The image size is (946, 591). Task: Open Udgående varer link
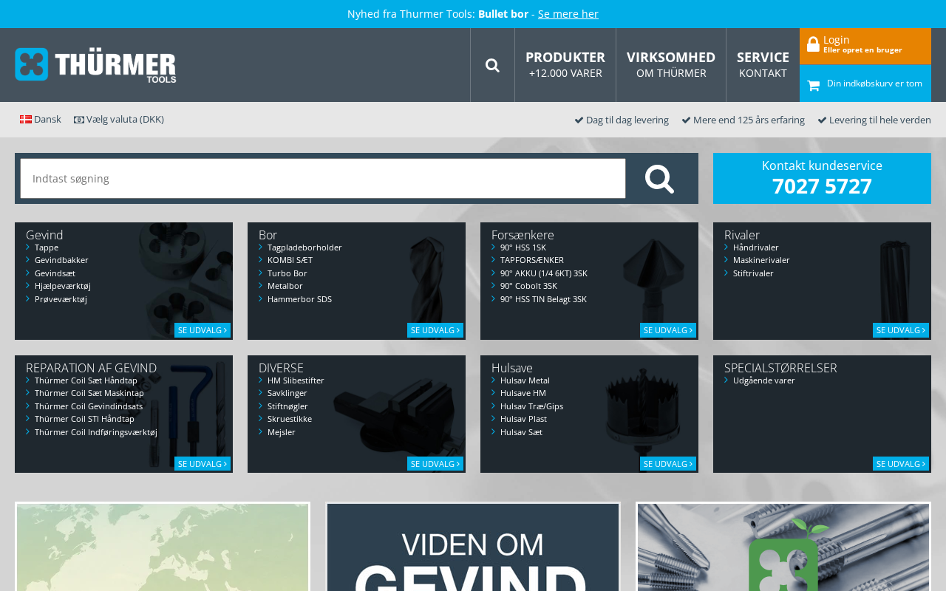coord(764,380)
